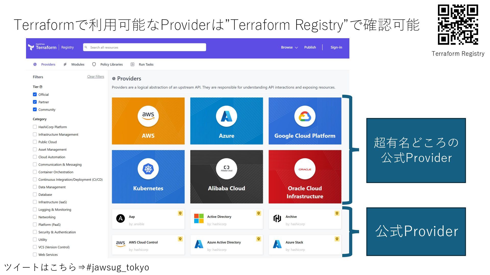
Task: Click the Azure Stack logo icon
Action: 277,244
